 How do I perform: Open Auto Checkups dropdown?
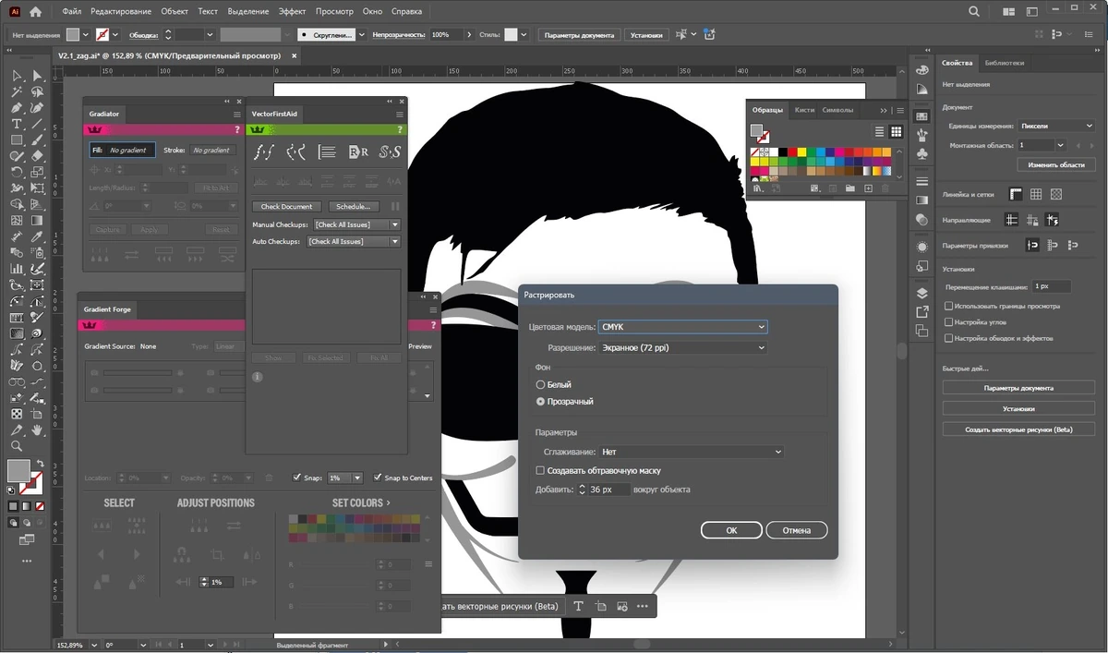[x=354, y=241]
